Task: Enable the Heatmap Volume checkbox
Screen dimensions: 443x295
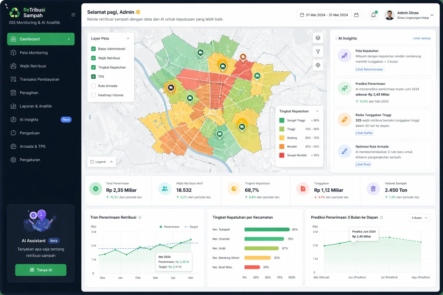Action: [93, 95]
